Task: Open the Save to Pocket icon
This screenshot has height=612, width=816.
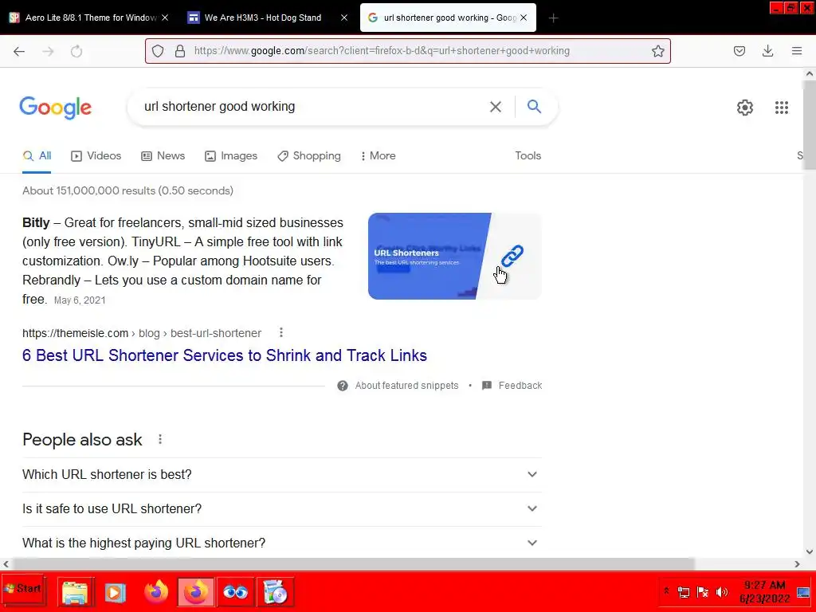Action: [x=739, y=51]
